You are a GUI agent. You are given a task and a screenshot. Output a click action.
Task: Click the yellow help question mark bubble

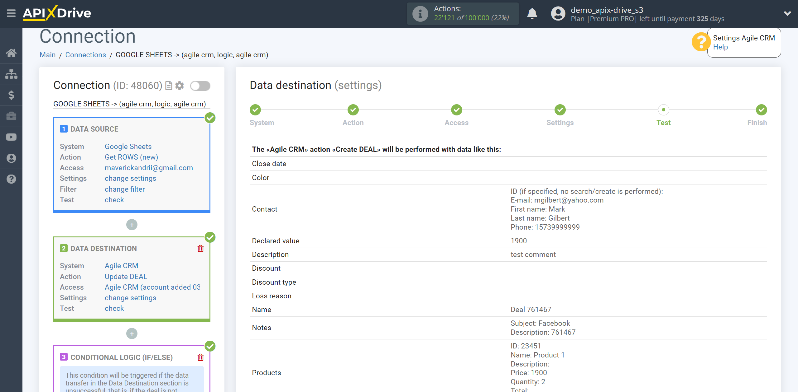pyautogui.click(x=701, y=42)
